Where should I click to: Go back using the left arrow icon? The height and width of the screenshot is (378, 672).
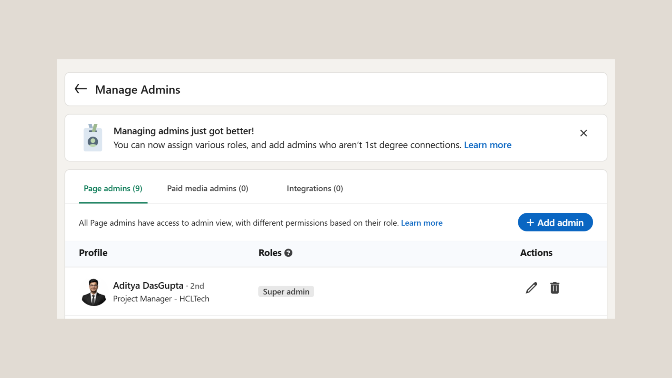81,89
